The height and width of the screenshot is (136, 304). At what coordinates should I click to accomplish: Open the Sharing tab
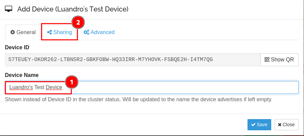tap(62, 32)
